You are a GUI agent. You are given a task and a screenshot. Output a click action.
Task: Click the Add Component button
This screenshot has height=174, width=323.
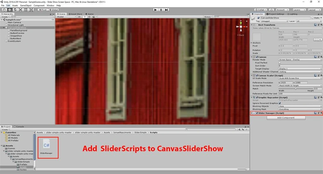[286, 118]
